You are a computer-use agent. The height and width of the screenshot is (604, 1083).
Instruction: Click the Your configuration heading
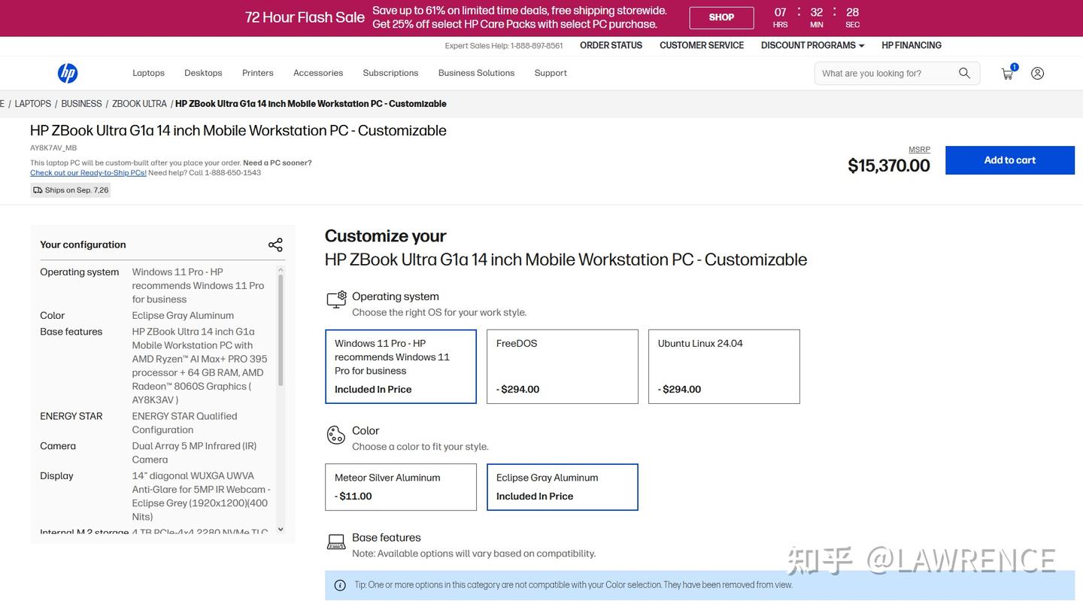pyautogui.click(x=83, y=244)
